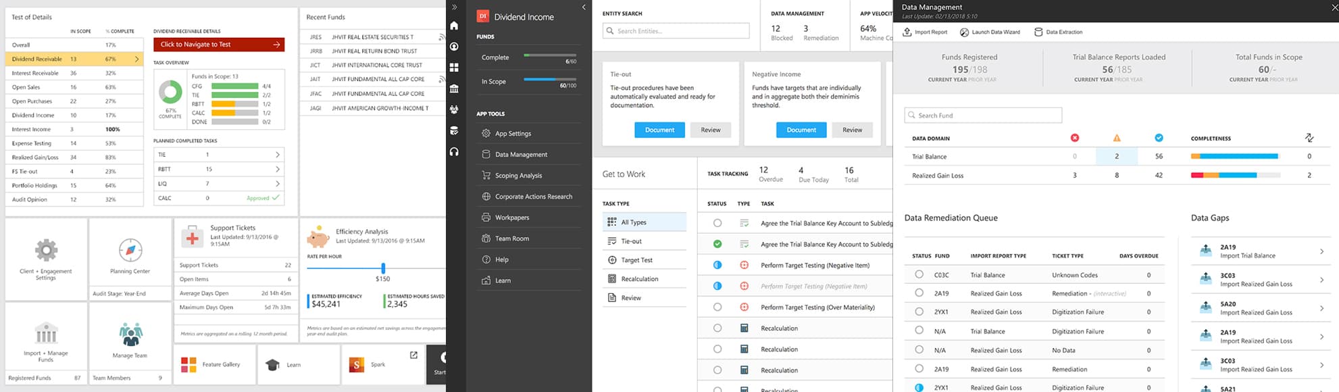Toggle the green completed task status circle

pyautogui.click(x=717, y=244)
